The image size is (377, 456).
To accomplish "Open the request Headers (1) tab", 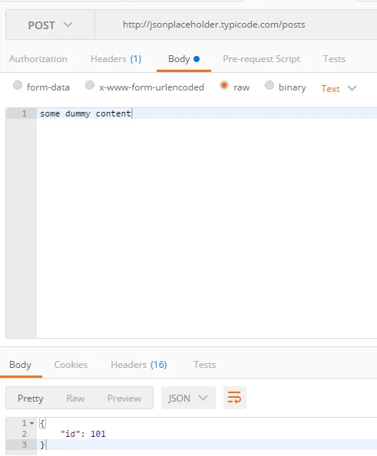I will pos(116,59).
